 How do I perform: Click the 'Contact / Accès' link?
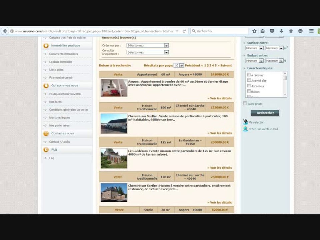pos(59,142)
